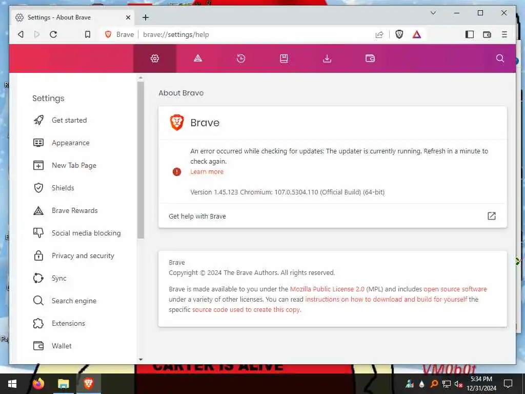525x394 pixels.
Task: Close the Settings - About Brave tab
Action: pyautogui.click(x=128, y=17)
